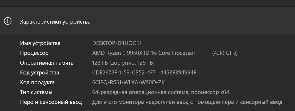This screenshot has height=111, width=295.
Task: Select the AMD Ryzen 9 9950X3D processor text
Action: pyautogui.click(x=144, y=53)
